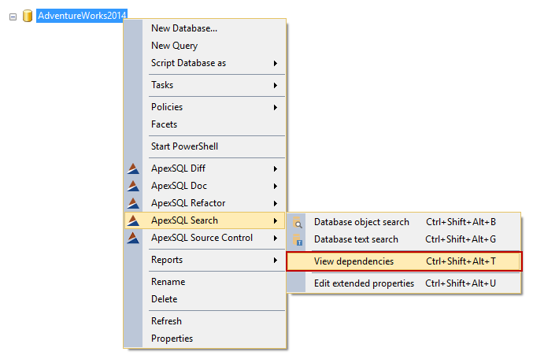The width and height of the screenshot is (533, 359).
Task: Open the ApexSQL Diff submenu
Action: (x=205, y=168)
